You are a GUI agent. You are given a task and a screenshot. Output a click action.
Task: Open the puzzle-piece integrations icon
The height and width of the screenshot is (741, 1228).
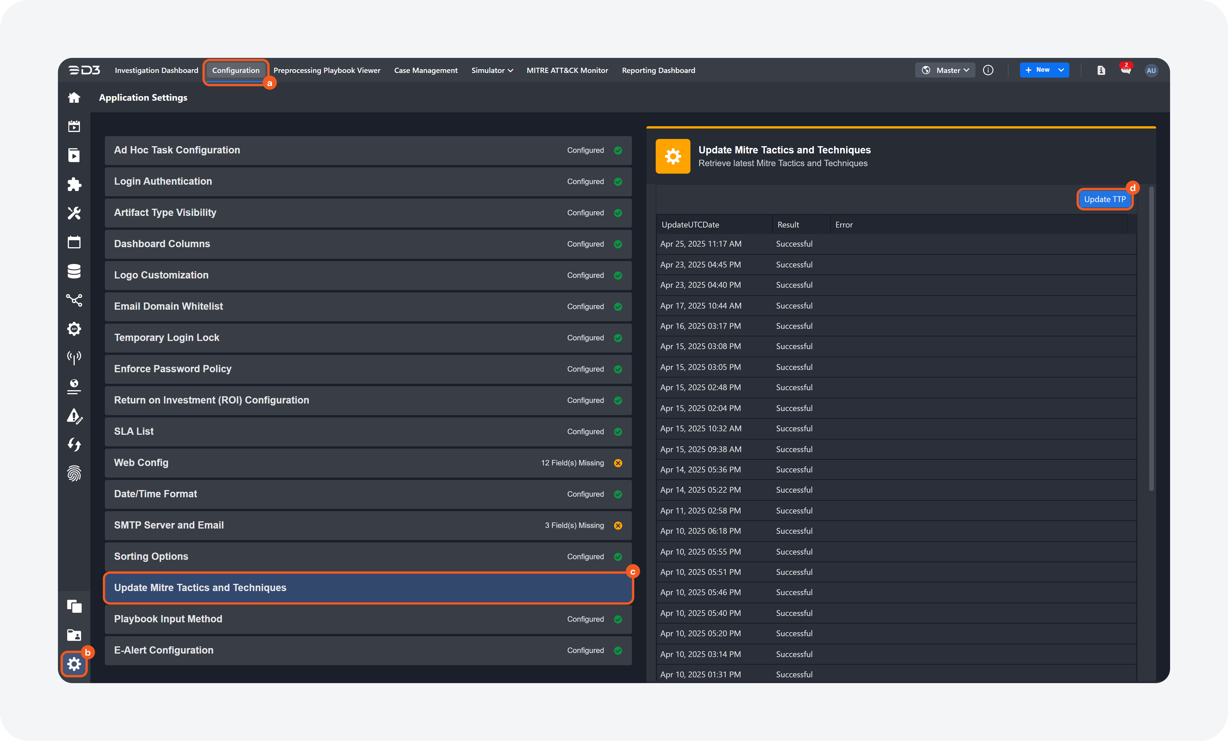point(74,184)
